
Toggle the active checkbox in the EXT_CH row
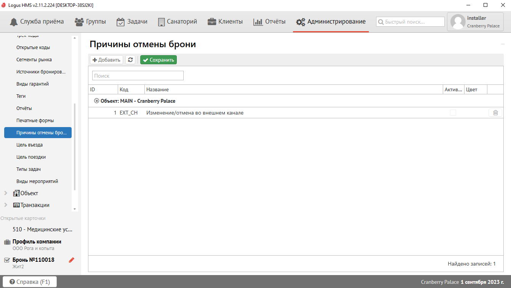pyautogui.click(x=453, y=113)
